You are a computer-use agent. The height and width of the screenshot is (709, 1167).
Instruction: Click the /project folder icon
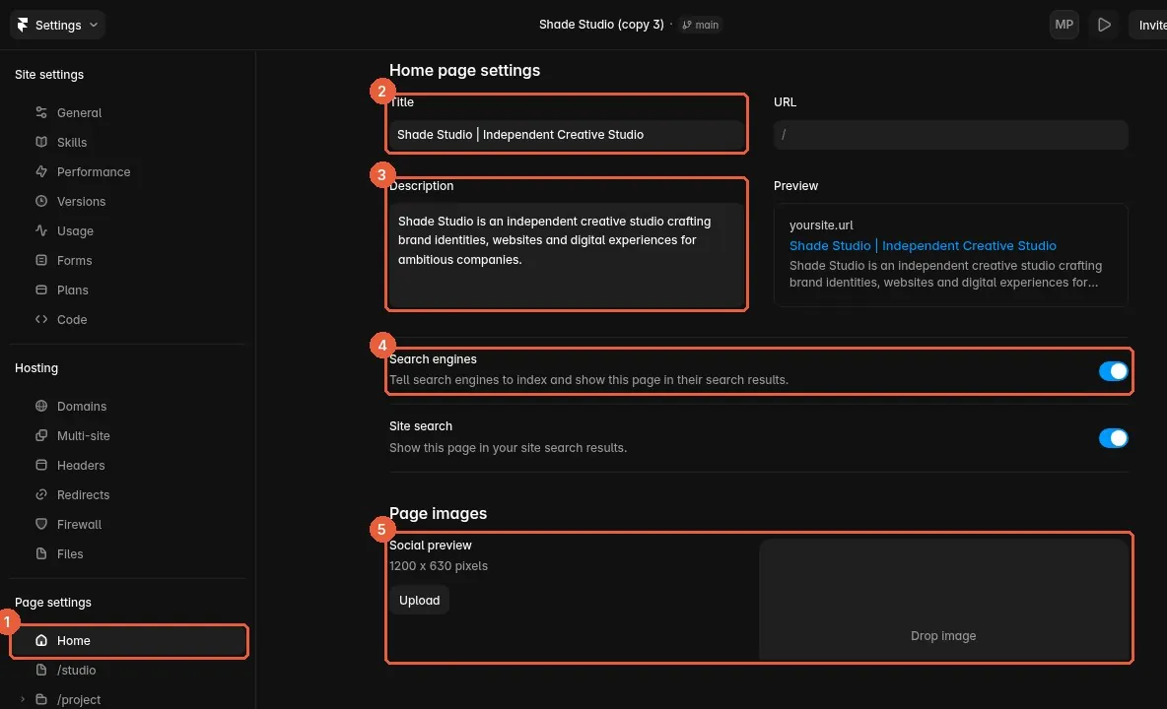click(41, 699)
